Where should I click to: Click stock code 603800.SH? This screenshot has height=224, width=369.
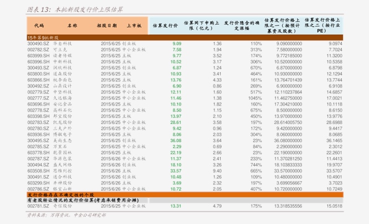38,74
